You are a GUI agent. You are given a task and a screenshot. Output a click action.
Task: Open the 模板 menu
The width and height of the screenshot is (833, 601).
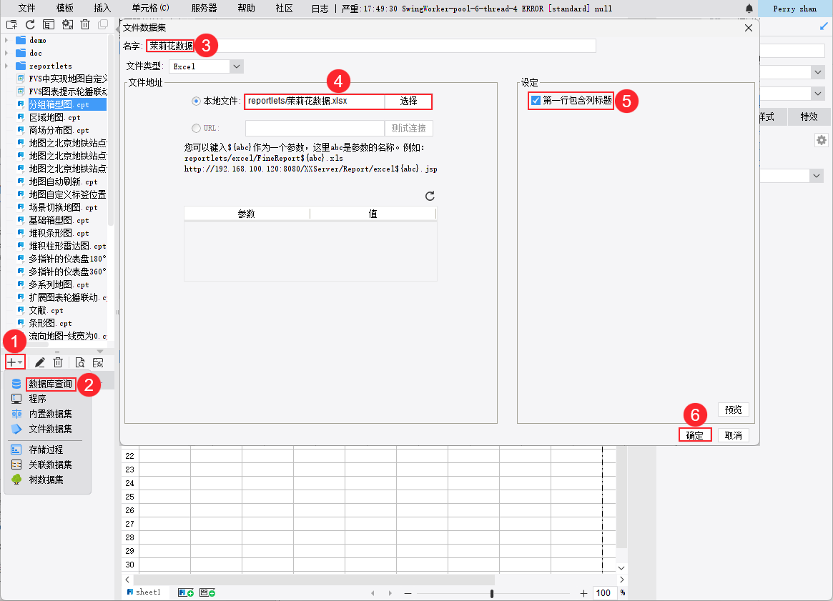click(x=65, y=9)
